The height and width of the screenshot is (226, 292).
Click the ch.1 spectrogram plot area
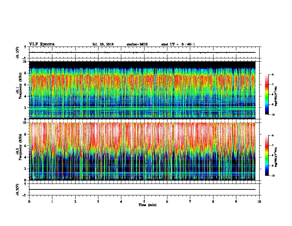click(x=142, y=90)
